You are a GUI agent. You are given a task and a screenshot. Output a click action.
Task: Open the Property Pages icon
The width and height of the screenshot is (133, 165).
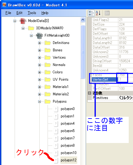107,13
